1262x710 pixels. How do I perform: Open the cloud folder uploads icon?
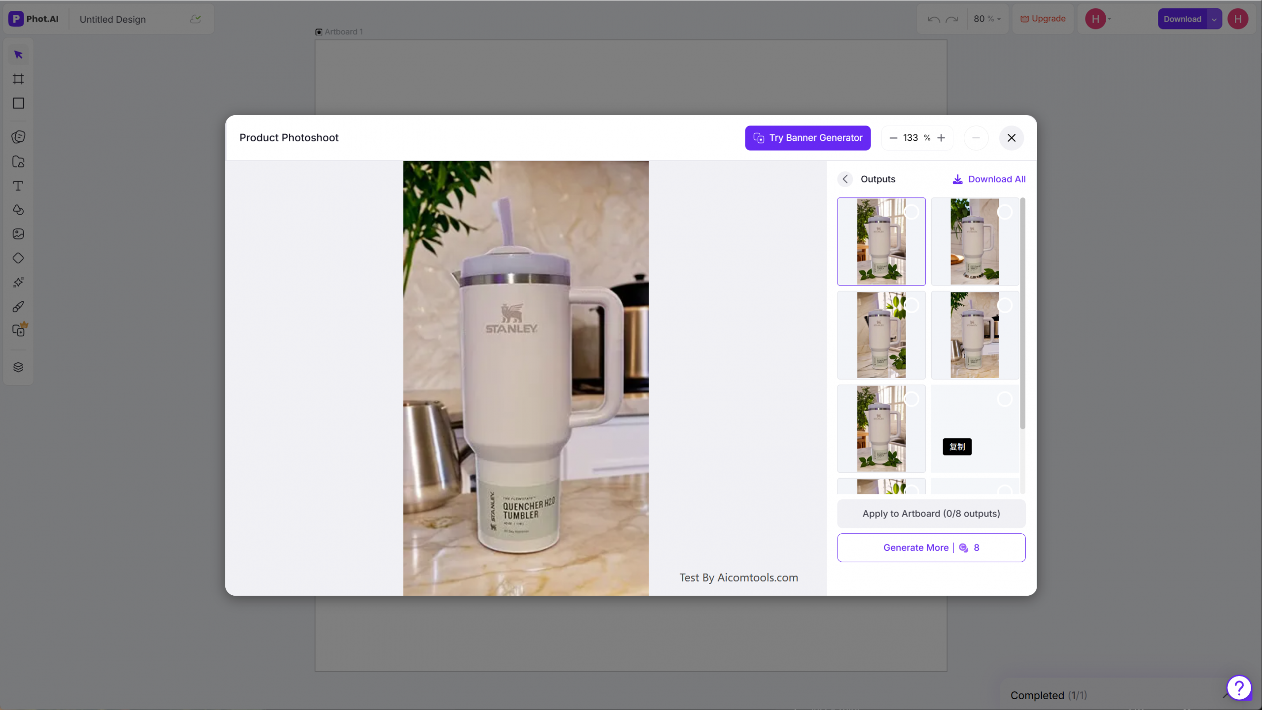tap(18, 161)
